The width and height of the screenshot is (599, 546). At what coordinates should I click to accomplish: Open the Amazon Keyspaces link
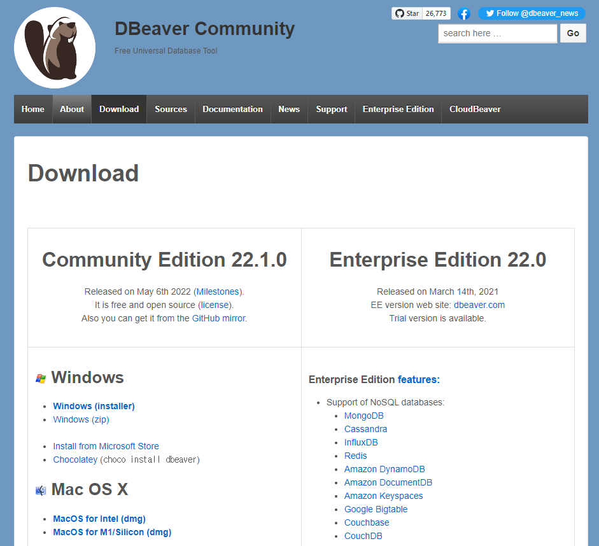(x=384, y=496)
